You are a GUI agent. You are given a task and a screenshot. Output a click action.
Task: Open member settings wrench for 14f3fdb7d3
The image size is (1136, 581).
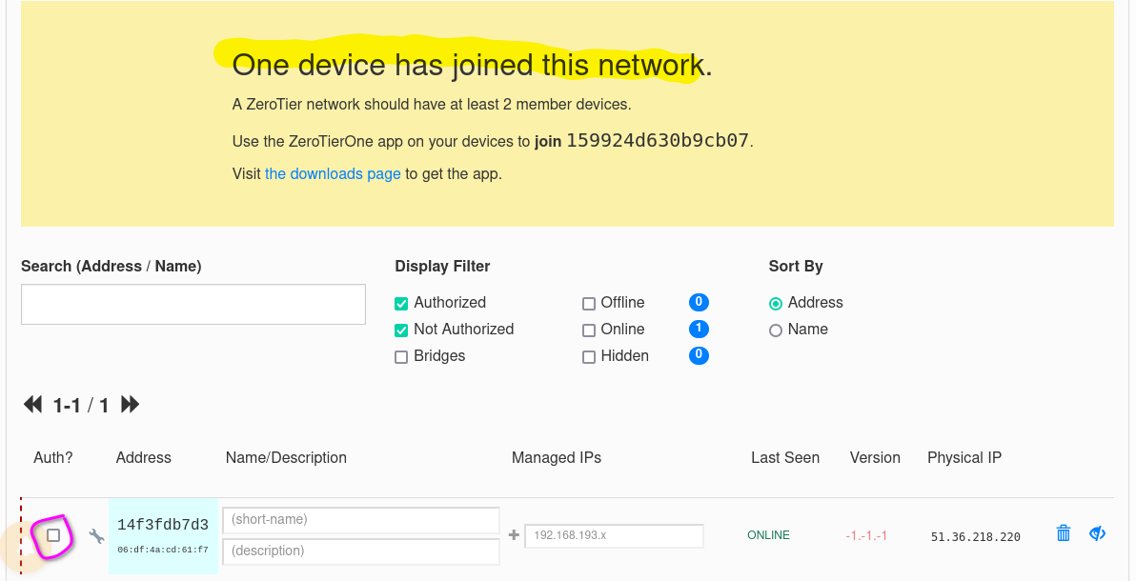(96, 536)
